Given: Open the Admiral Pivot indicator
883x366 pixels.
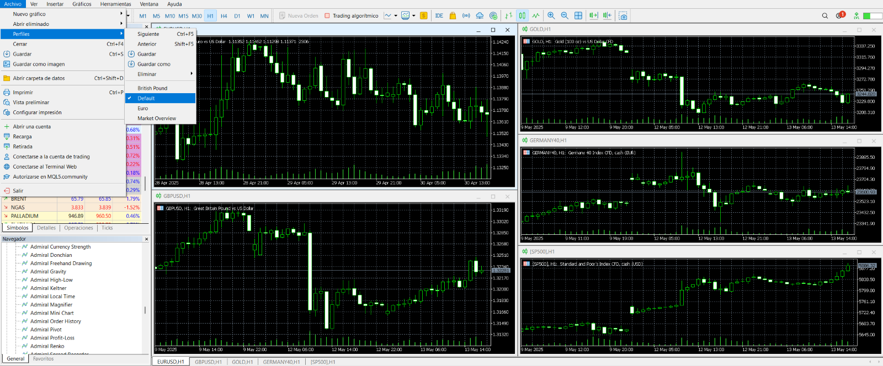Looking at the screenshot, I should (x=46, y=330).
